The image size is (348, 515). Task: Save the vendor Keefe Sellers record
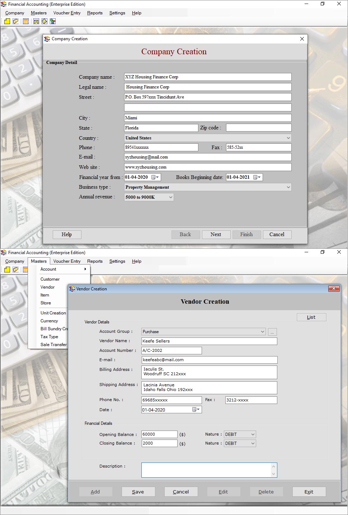coord(138,492)
